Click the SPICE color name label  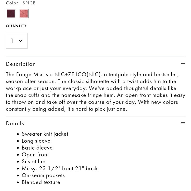(29, 3)
